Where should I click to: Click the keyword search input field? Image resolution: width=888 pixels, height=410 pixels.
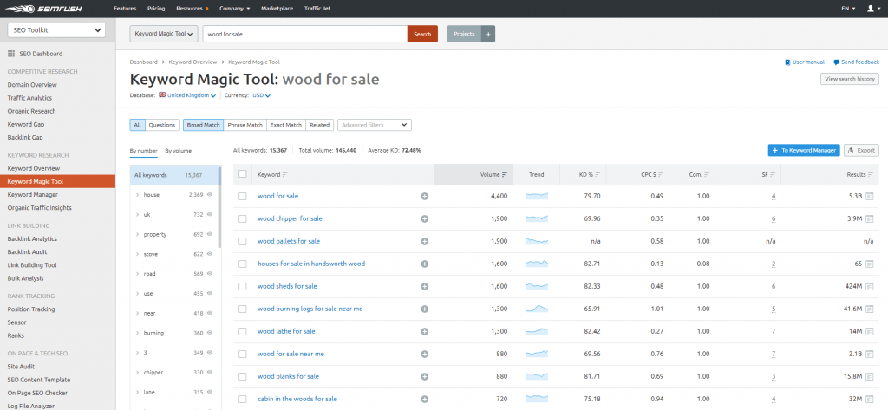[304, 34]
